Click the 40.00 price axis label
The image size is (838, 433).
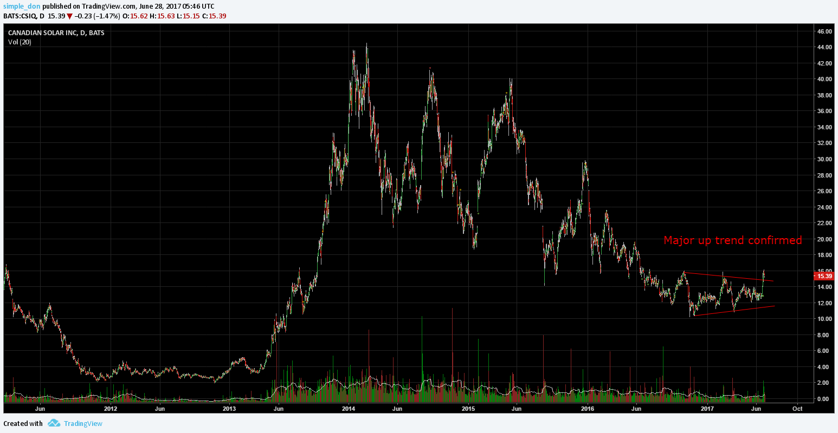pos(824,79)
